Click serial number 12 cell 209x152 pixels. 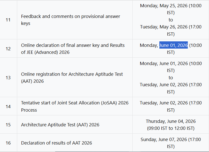click(8, 49)
